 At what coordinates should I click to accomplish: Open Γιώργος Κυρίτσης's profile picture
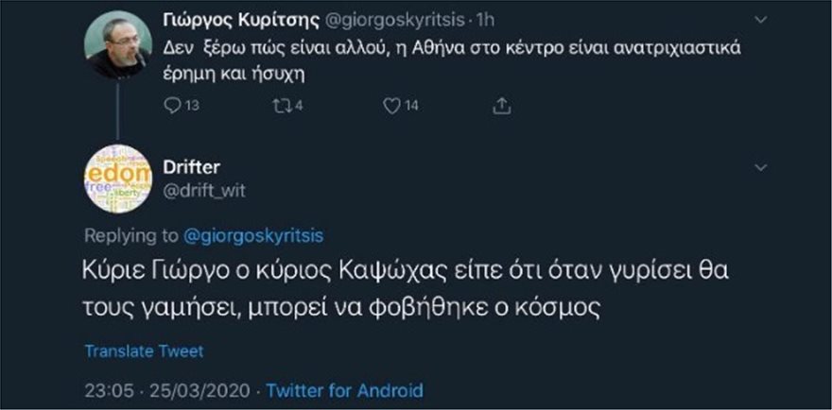pos(117,46)
